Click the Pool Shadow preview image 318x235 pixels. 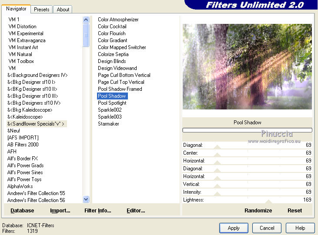click(247, 66)
